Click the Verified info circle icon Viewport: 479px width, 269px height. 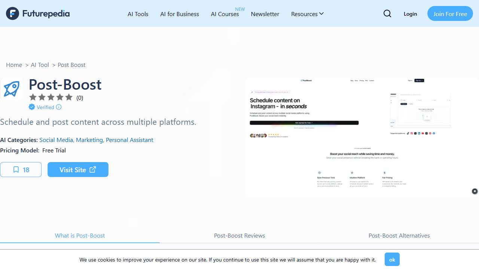point(59,107)
